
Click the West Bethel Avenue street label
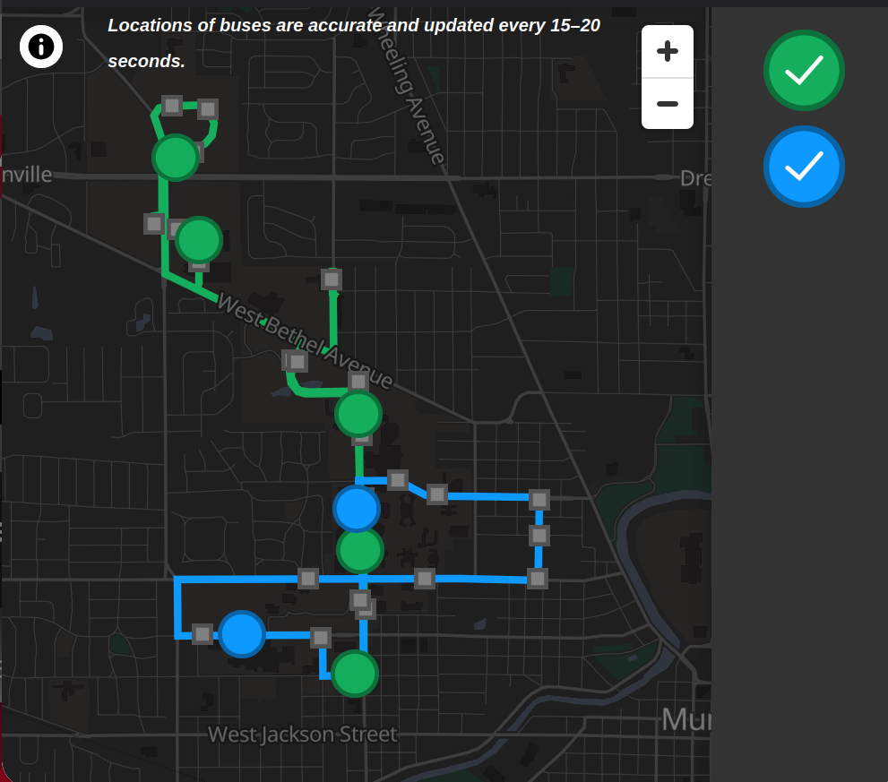(x=305, y=342)
